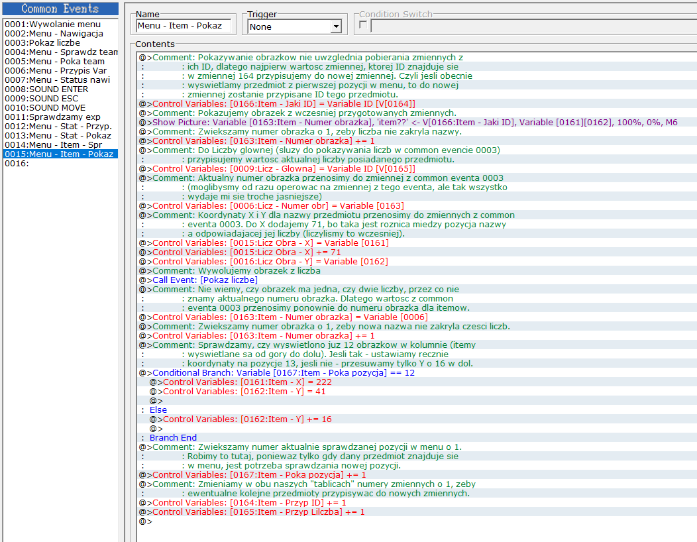697x542 pixels.
Task: Select event 0004:Menu - Sprawdz team
Action: coord(60,52)
